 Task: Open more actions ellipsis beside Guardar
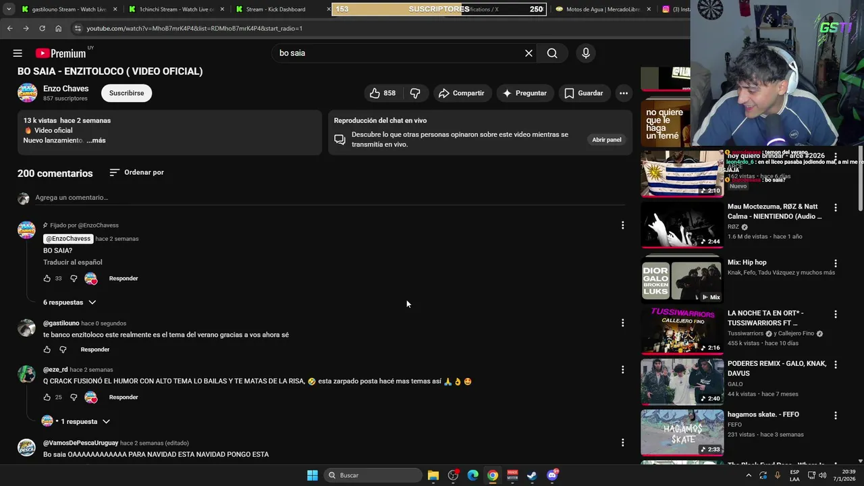pyautogui.click(x=624, y=93)
